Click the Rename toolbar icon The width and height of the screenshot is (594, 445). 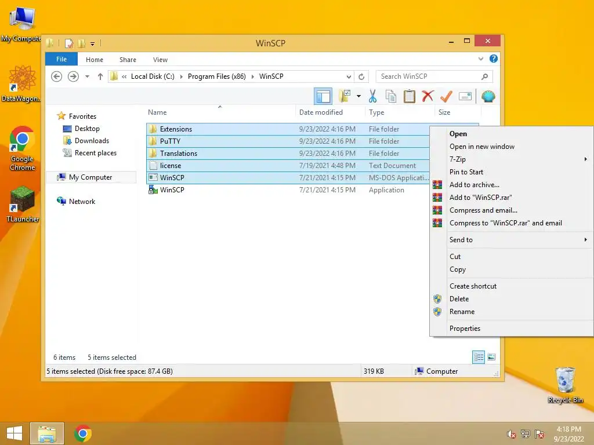click(465, 97)
